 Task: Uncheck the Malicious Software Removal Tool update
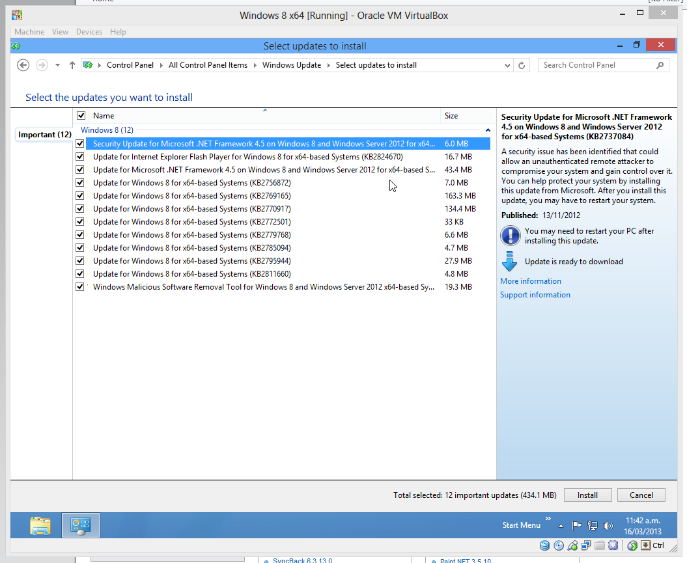(80, 287)
